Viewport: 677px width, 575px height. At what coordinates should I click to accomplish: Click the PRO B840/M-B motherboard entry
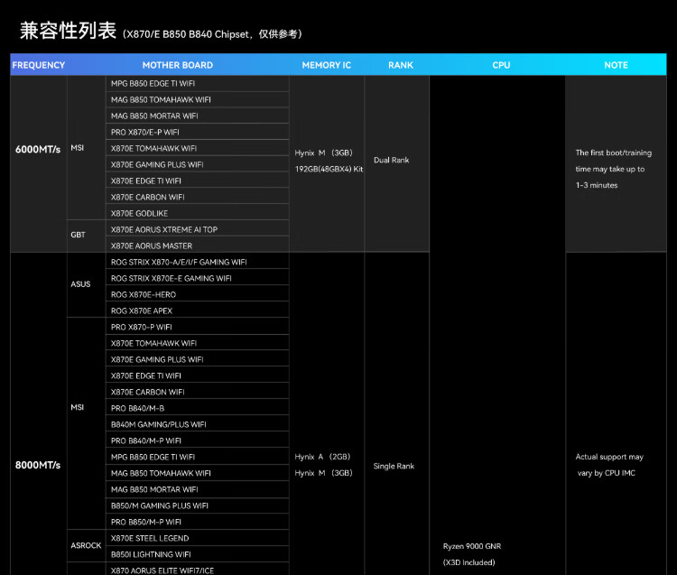point(138,409)
